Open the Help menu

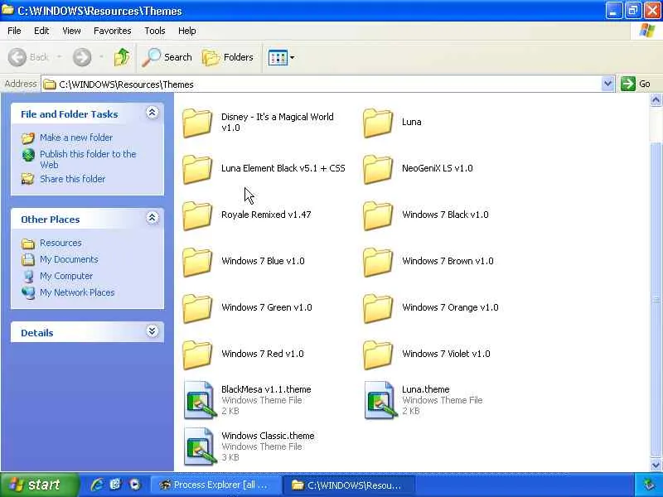[187, 31]
